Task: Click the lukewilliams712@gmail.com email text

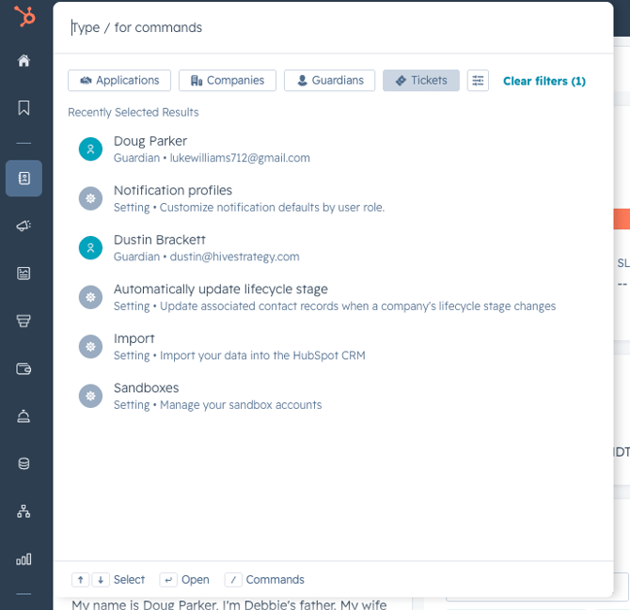Action: tap(240, 158)
